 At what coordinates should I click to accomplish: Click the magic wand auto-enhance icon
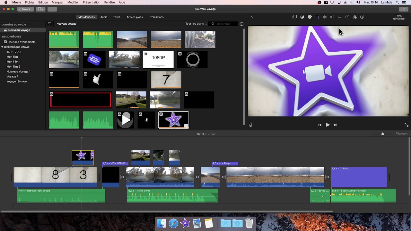[x=252, y=17]
